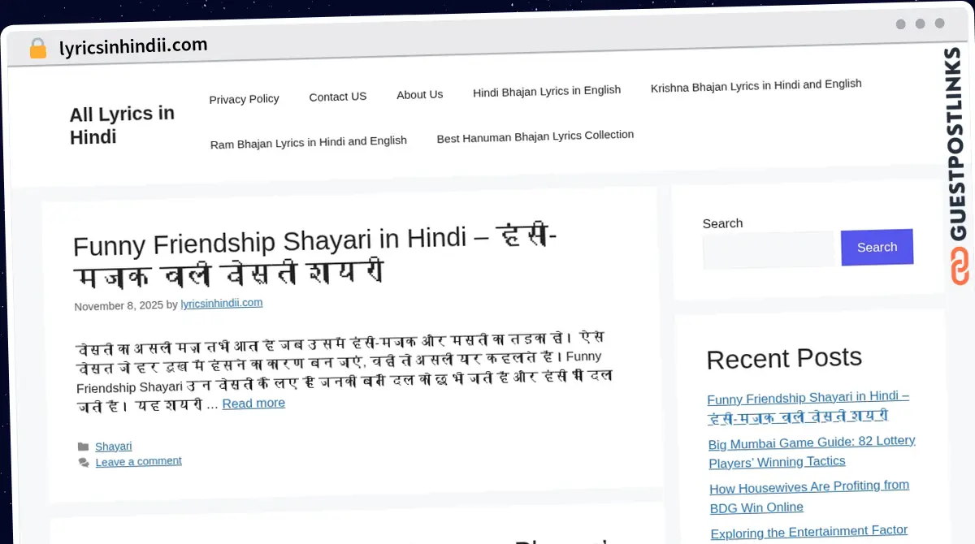
Task: Click the lyricsinhindii.com author byline link
Action: click(x=221, y=303)
